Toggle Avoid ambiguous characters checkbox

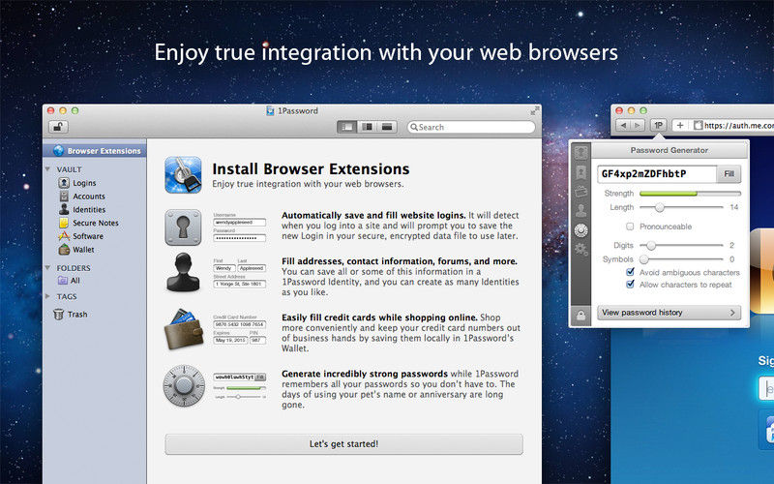630,272
